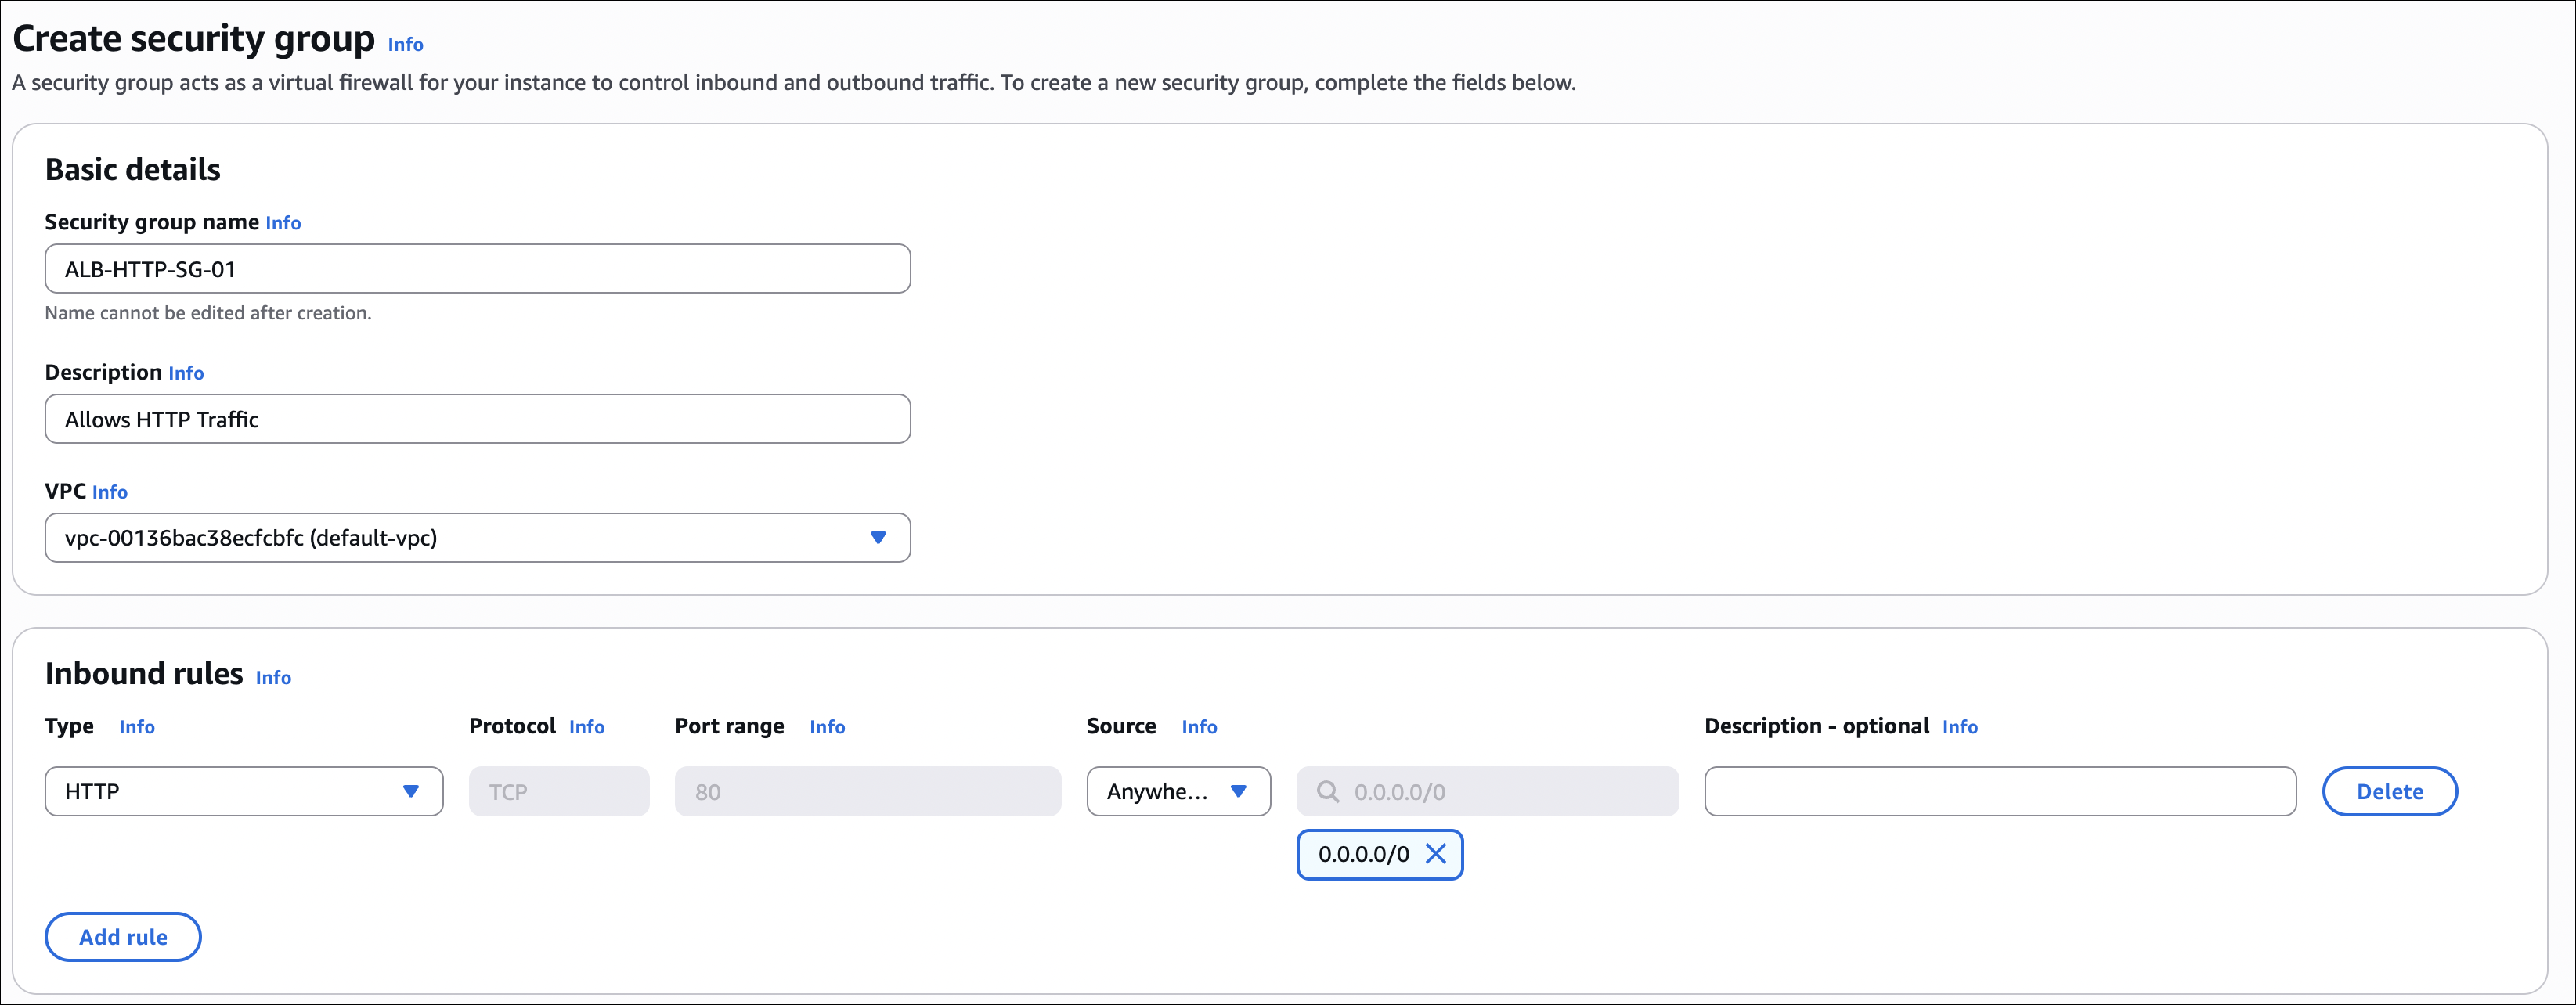2576x1005 pixels.
Task: Open Info link next to Type column
Action: click(137, 727)
